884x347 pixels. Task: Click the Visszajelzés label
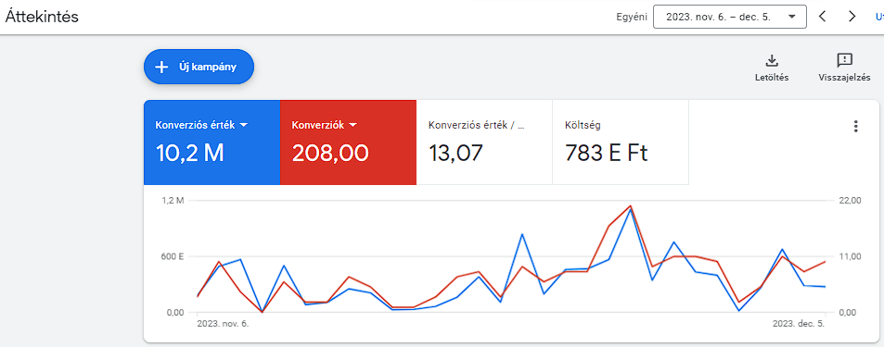(x=844, y=78)
